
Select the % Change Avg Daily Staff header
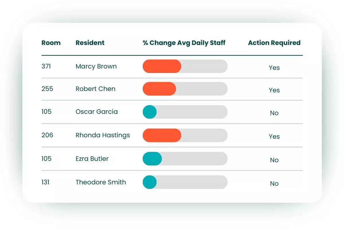[x=184, y=43]
